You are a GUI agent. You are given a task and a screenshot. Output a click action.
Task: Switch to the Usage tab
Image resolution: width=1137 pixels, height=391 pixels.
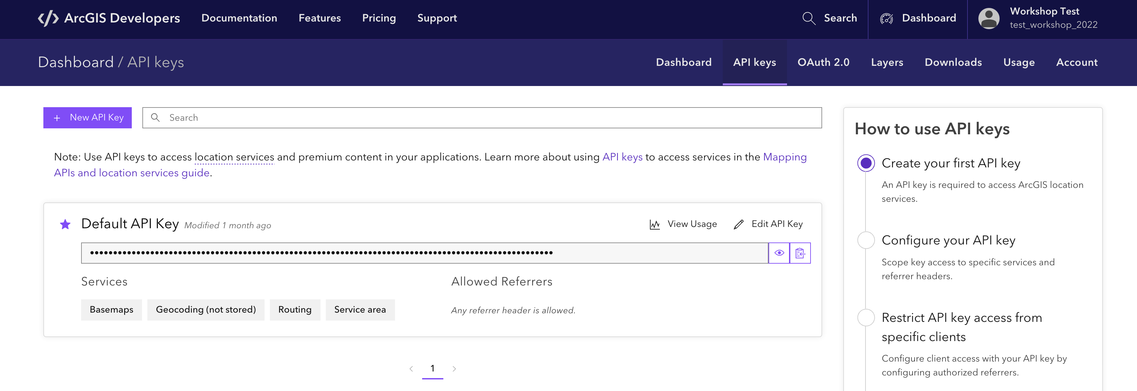1019,62
